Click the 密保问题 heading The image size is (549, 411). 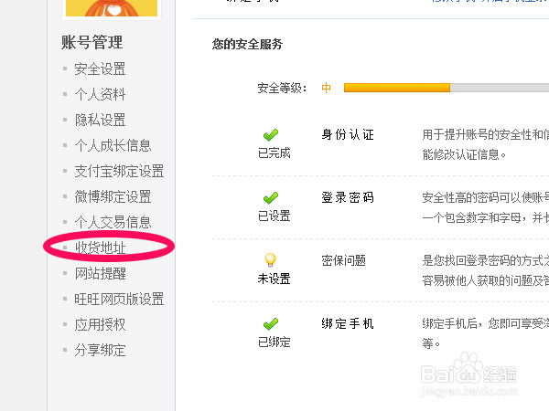tap(344, 260)
